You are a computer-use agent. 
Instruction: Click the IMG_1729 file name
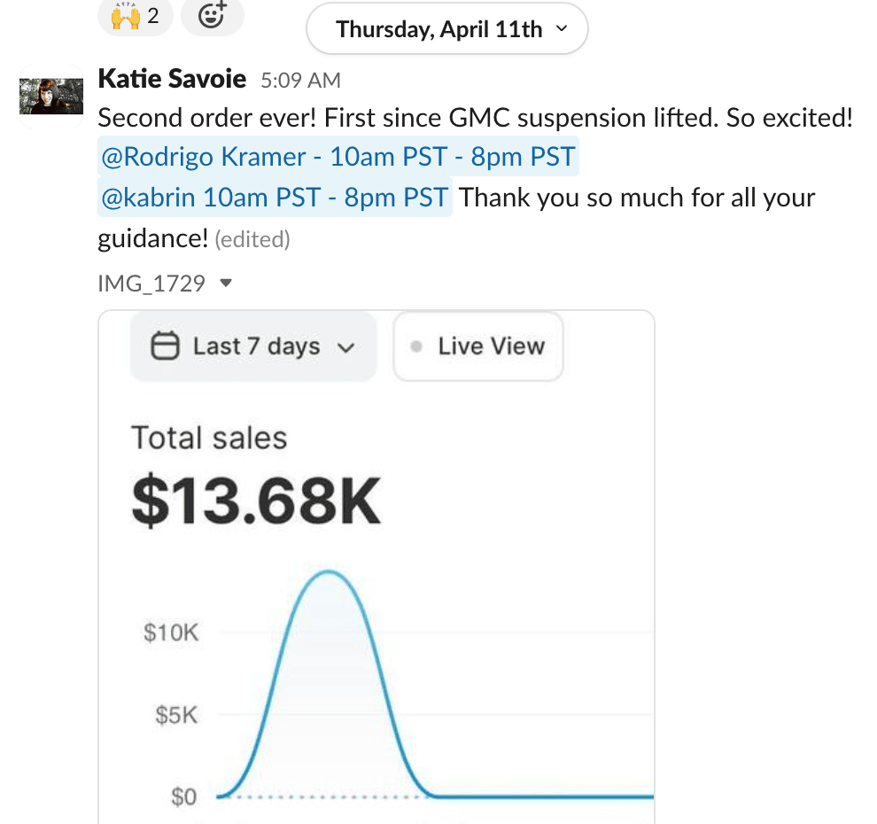[151, 284]
